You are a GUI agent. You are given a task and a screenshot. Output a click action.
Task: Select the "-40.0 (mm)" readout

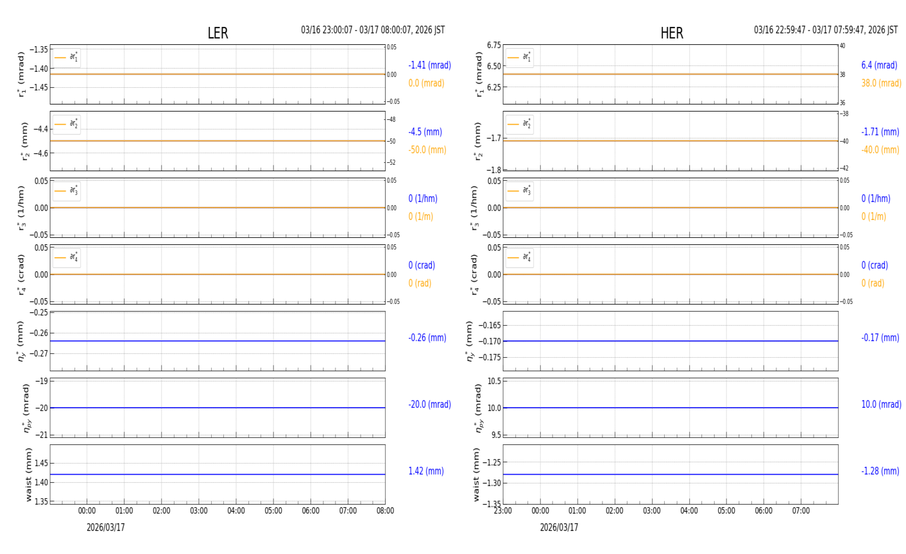click(x=880, y=150)
